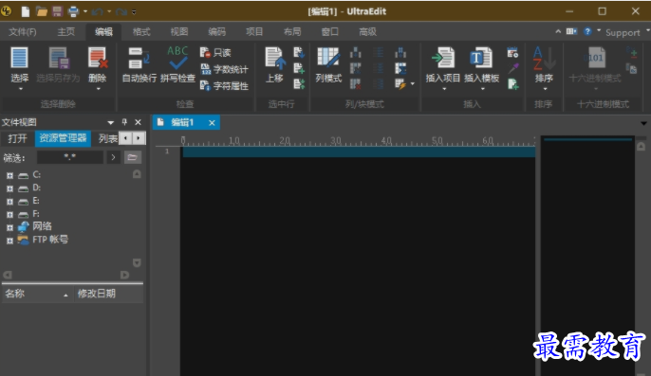This screenshot has width=651, height=376.
Task: Collapse ribbon with caret icon near Support
Action: (558, 31)
